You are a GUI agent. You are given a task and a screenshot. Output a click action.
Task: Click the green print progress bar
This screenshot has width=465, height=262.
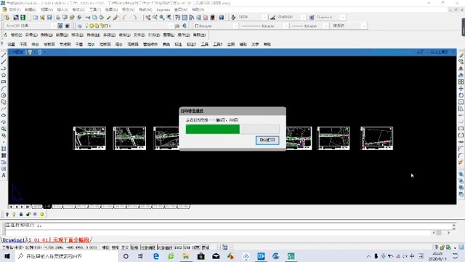tap(213, 130)
